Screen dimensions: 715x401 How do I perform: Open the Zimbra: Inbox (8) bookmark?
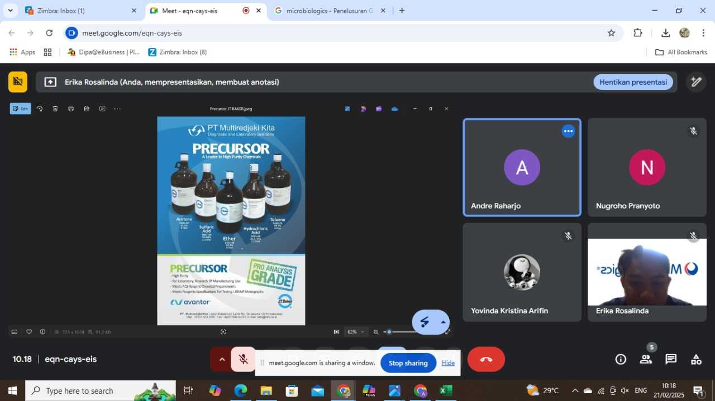(178, 52)
